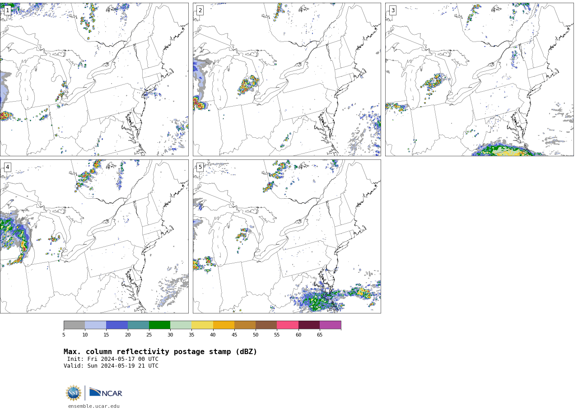Viewport: 578px width, 411px height.
Task: Select the gray 5-10 dBZ swatch
Action: click(x=74, y=325)
